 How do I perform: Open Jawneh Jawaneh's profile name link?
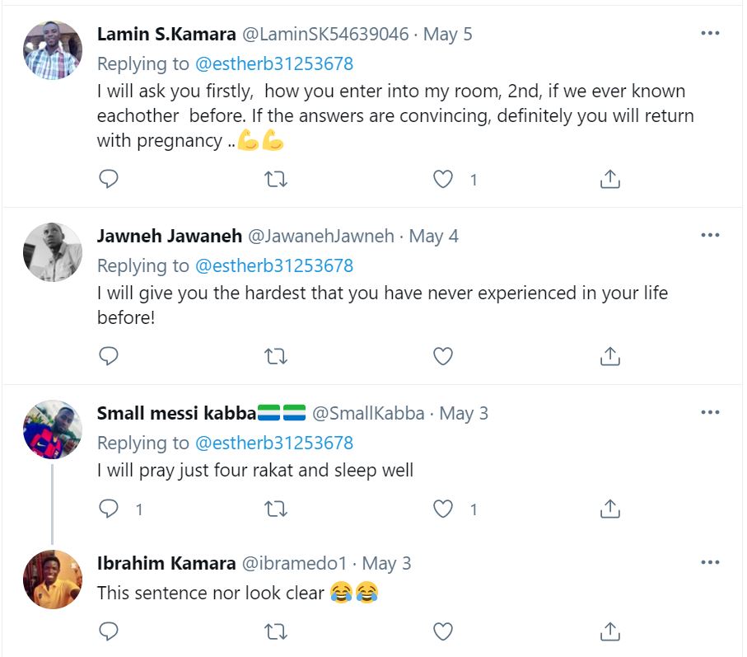(x=169, y=237)
